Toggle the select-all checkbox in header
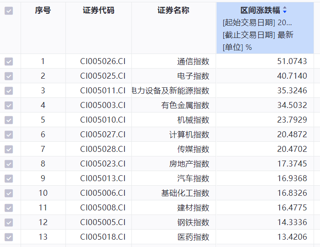 (9, 11)
